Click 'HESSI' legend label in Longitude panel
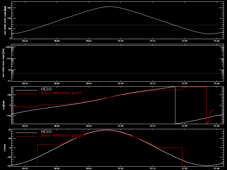The image size is (227, 170). click(x=46, y=89)
